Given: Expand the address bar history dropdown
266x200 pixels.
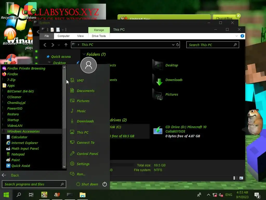Looking at the screenshot, I should [x=173, y=45].
